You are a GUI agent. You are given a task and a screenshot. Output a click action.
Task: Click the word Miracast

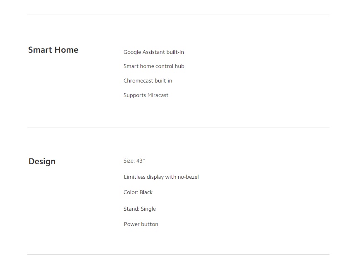point(158,95)
